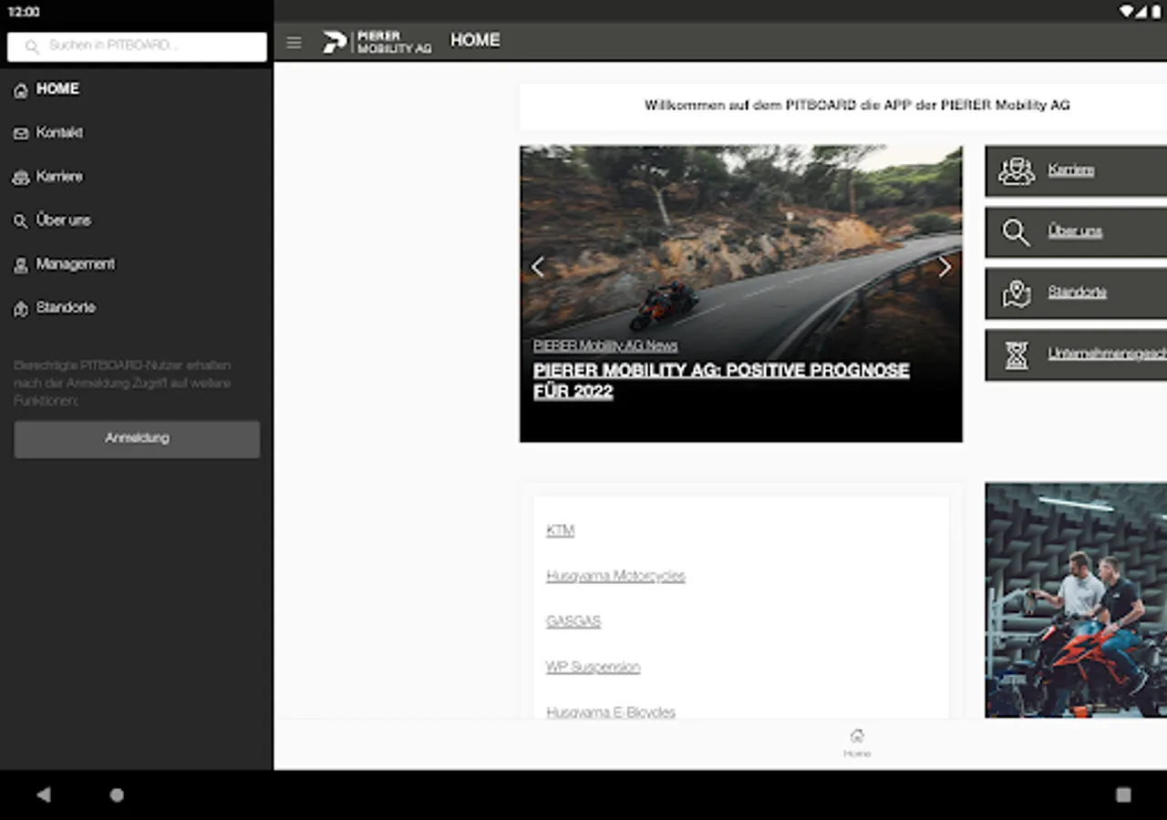Click the Management person icon
This screenshot has height=820, width=1167.
click(x=21, y=265)
